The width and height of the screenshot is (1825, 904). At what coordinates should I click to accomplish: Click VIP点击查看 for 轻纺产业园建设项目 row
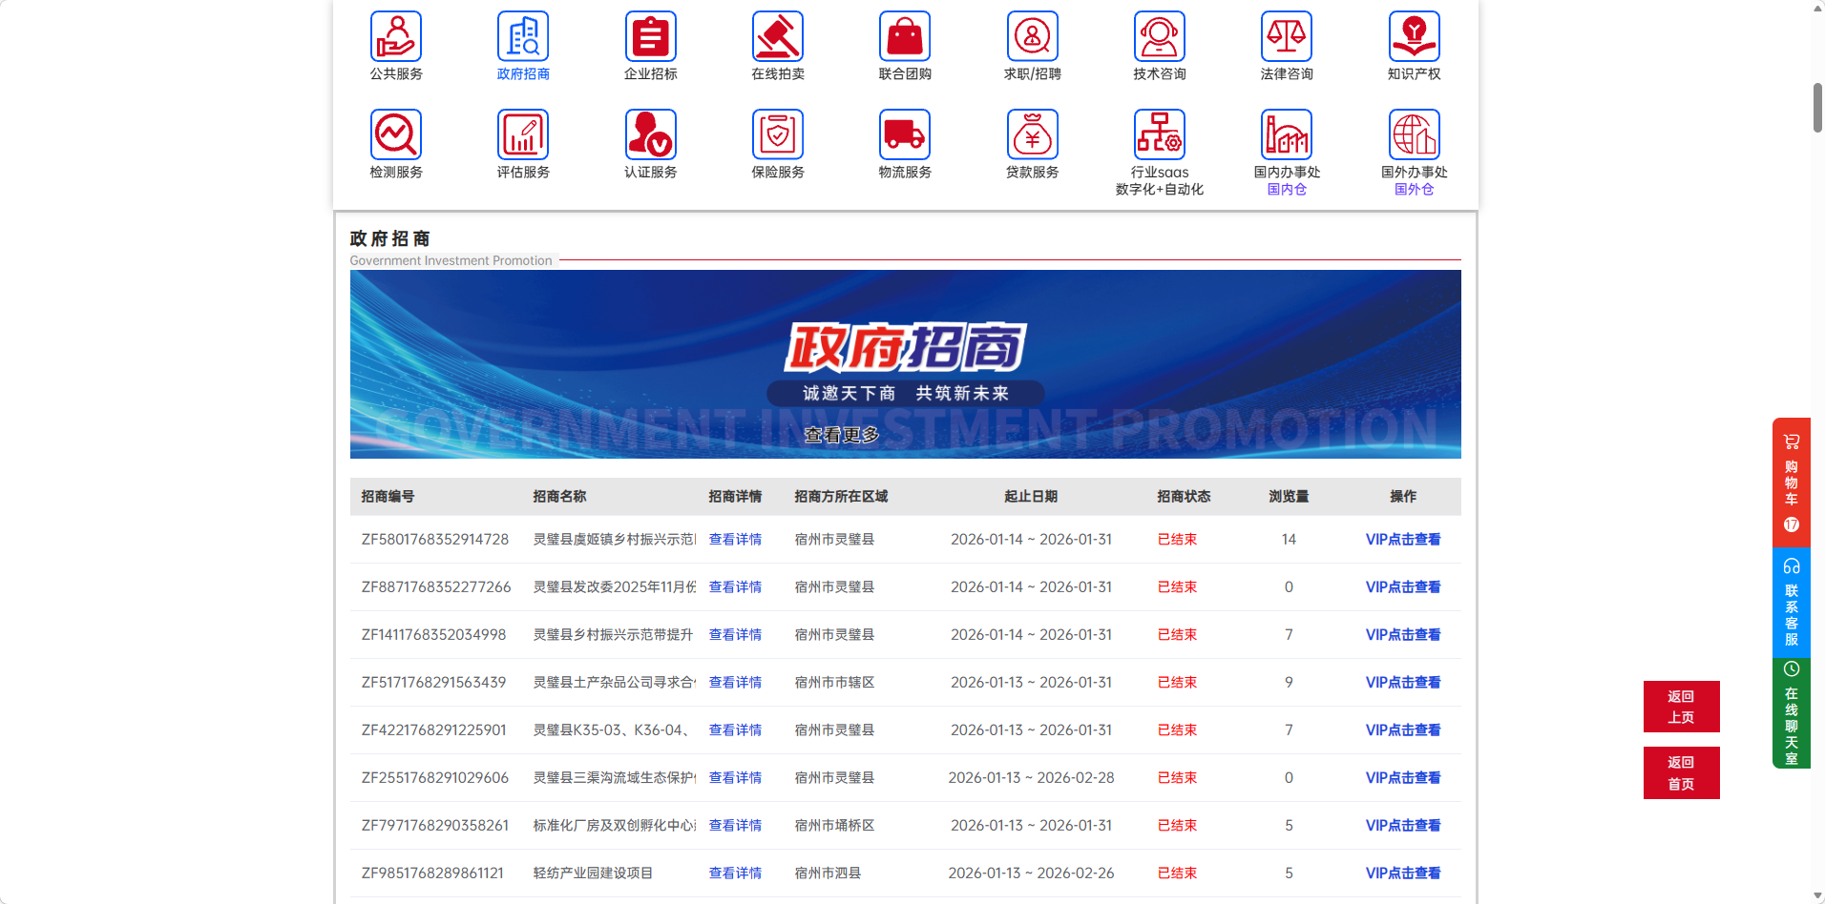1402,873
